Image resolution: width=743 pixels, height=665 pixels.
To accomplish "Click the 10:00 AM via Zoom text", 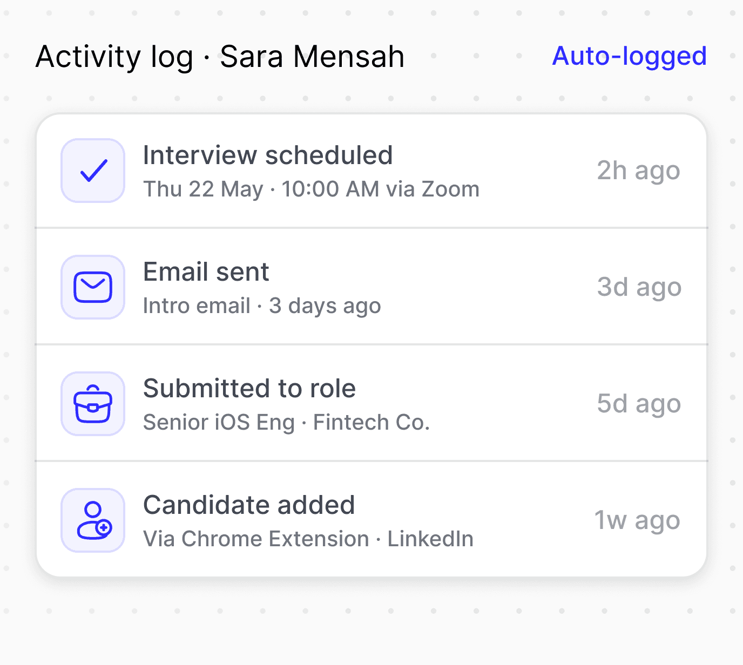I will click(380, 189).
